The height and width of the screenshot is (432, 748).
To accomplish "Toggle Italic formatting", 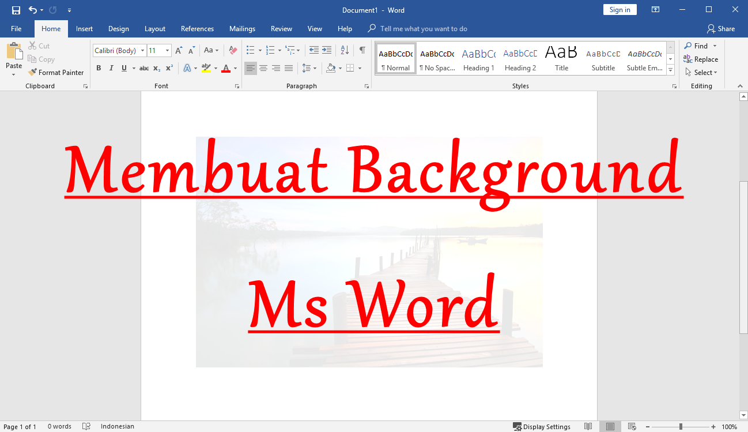I will [x=111, y=68].
